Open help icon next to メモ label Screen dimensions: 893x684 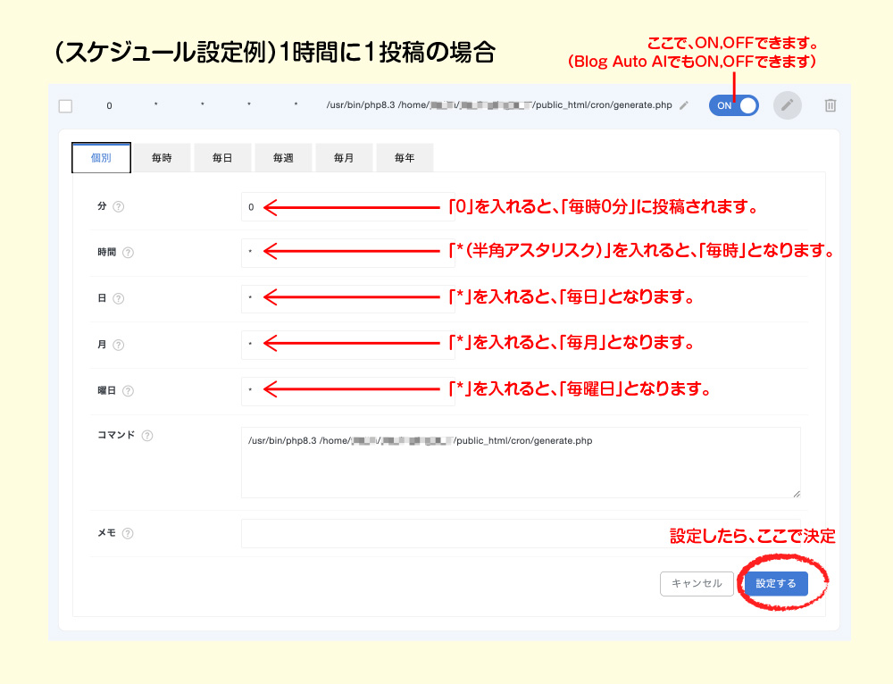128,534
